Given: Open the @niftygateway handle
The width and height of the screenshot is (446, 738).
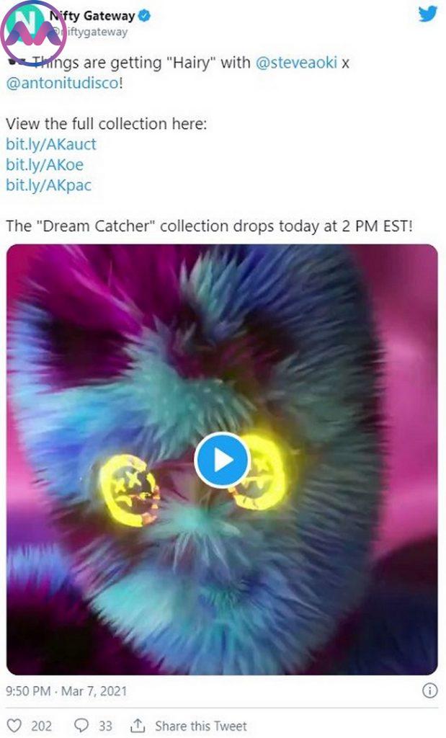Looking at the screenshot, I should pyautogui.click(x=89, y=32).
